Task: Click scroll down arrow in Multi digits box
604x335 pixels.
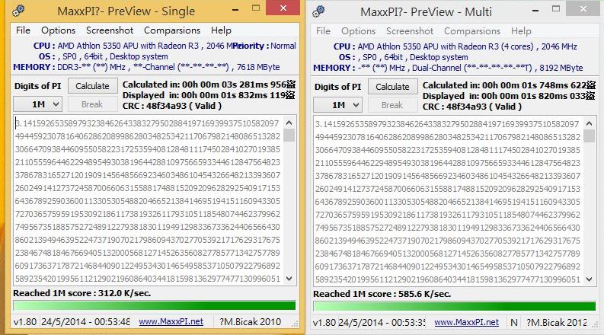Action: [590, 279]
